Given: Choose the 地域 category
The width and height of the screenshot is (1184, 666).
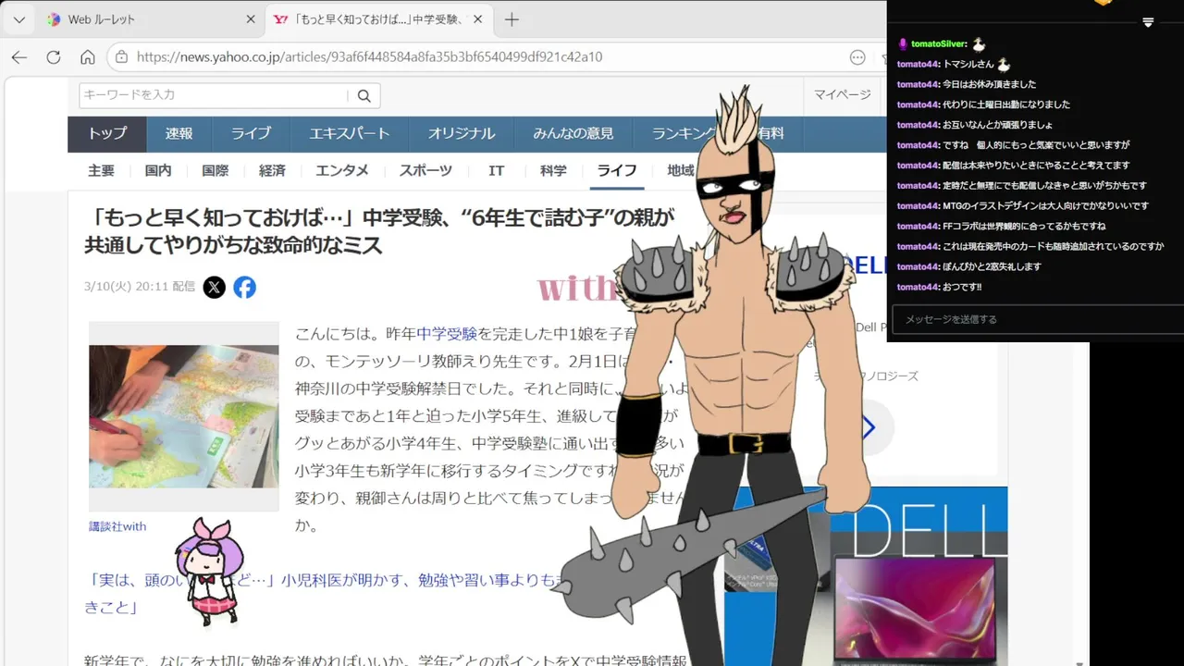Looking at the screenshot, I should point(681,171).
